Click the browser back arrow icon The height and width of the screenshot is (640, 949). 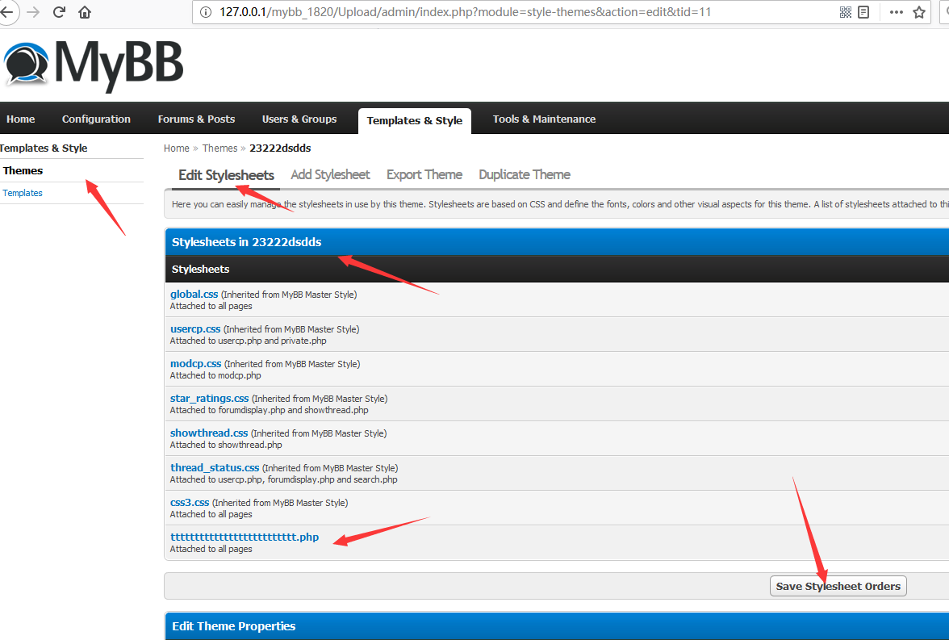click(6, 12)
